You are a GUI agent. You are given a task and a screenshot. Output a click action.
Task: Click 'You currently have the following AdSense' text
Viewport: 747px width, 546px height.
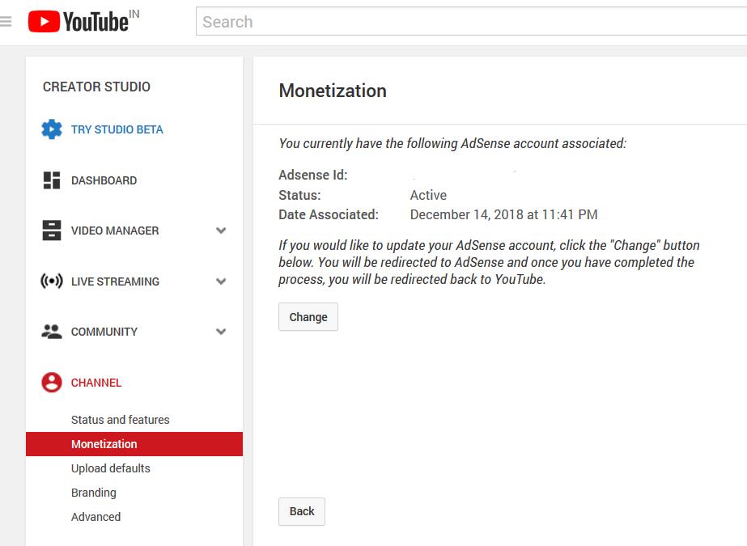point(452,143)
